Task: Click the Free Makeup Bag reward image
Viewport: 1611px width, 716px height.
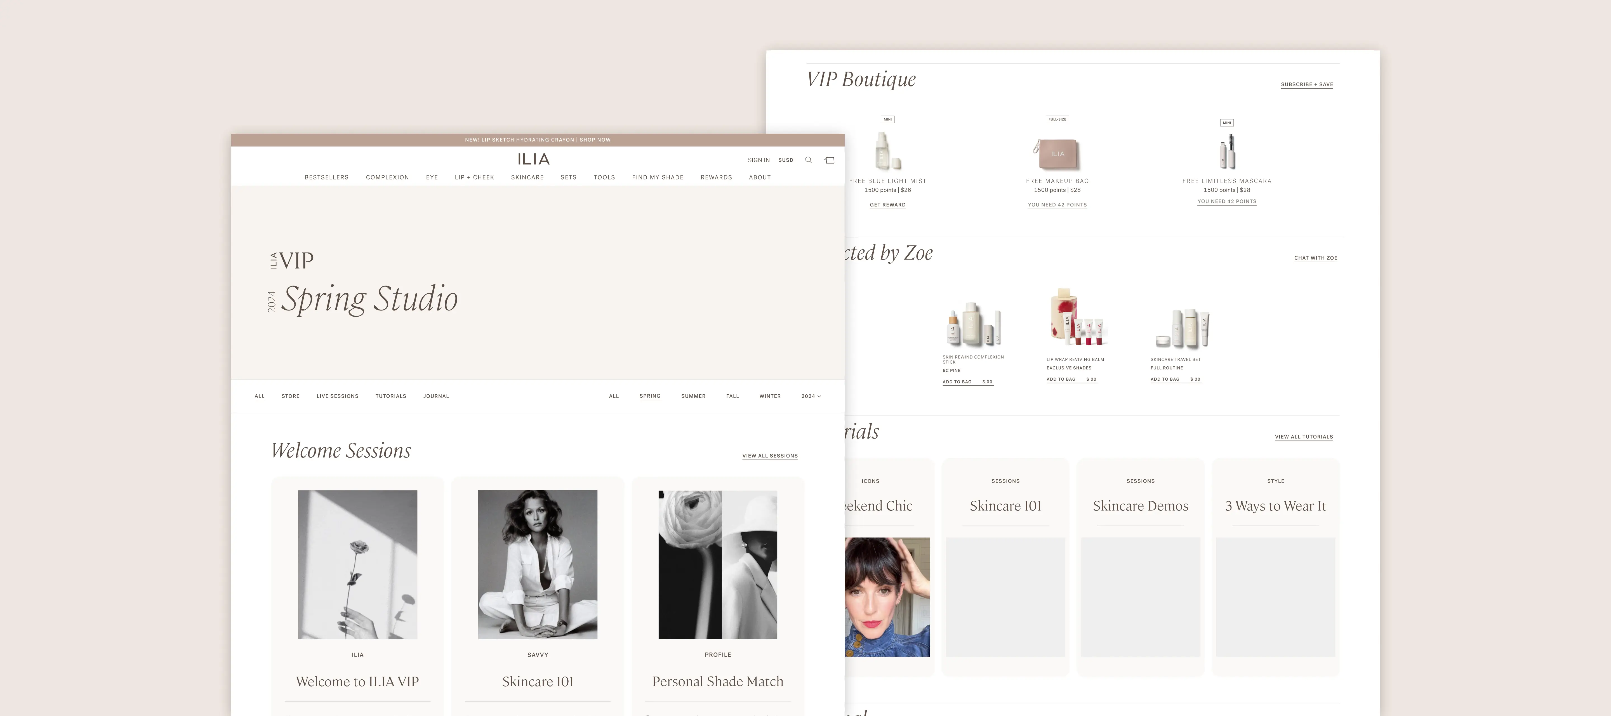Action: [1057, 153]
